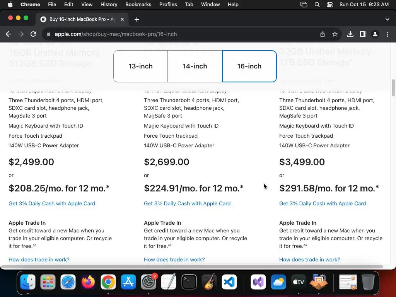Open TextEdit from the Dock
Screen dimensions: 396x297
[169, 282]
